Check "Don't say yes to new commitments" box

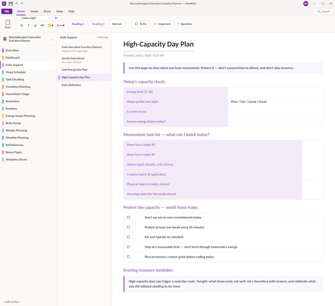click(x=128, y=217)
